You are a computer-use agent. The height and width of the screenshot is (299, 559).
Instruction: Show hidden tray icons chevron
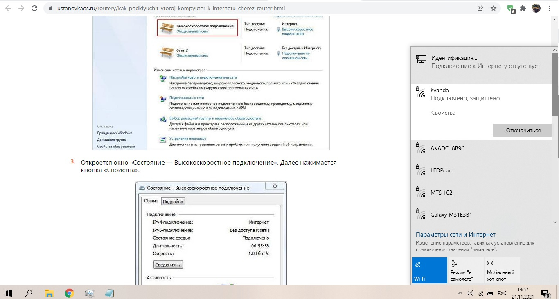pos(460,293)
